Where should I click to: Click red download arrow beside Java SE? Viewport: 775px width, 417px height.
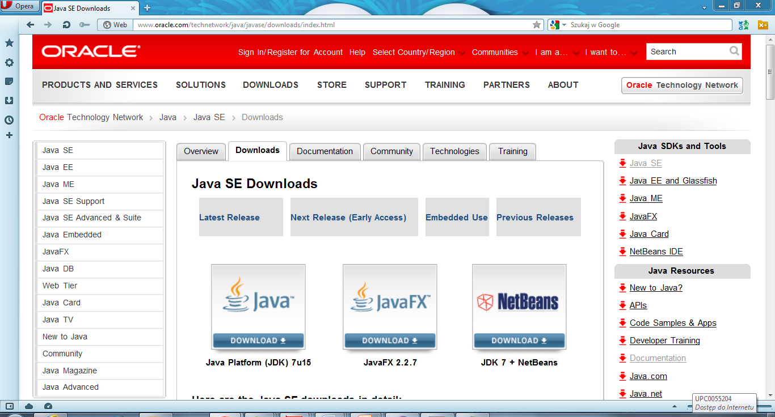[623, 164]
